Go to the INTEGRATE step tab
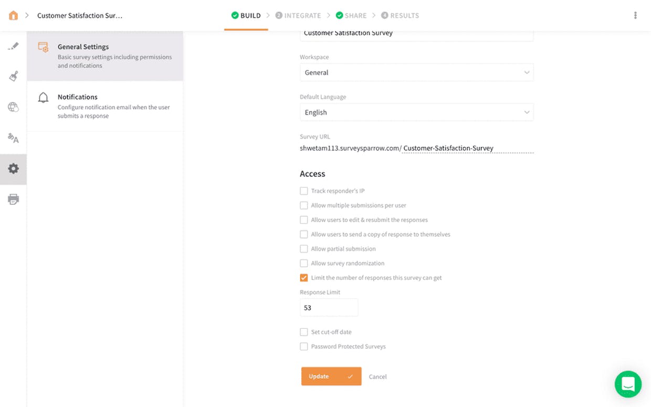 (x=298, y=16)
